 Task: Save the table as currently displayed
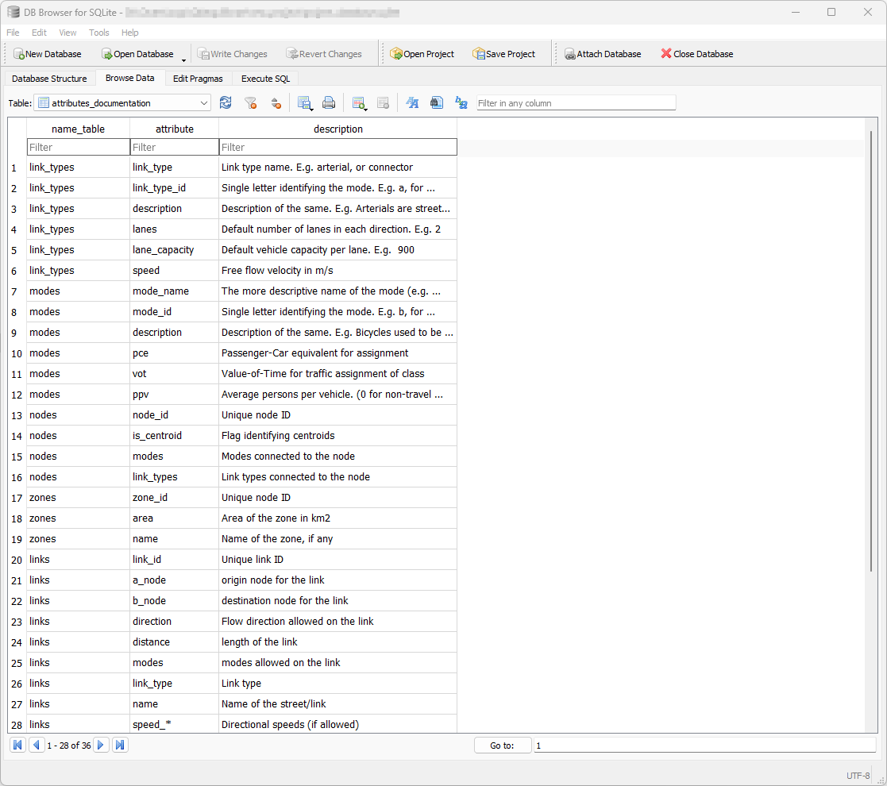point(304,102)
